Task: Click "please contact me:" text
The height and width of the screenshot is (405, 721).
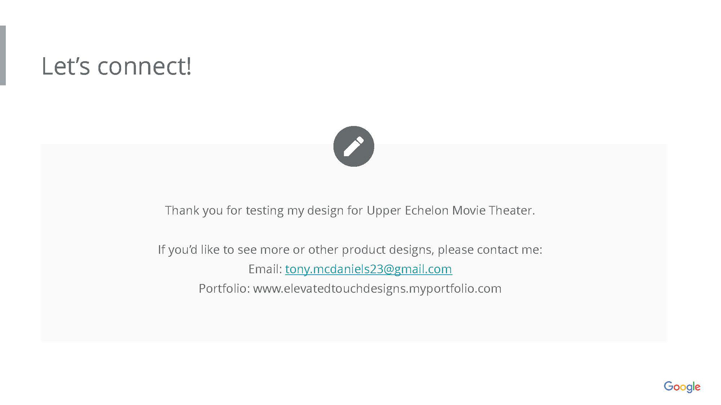Action: coord(490,249)
